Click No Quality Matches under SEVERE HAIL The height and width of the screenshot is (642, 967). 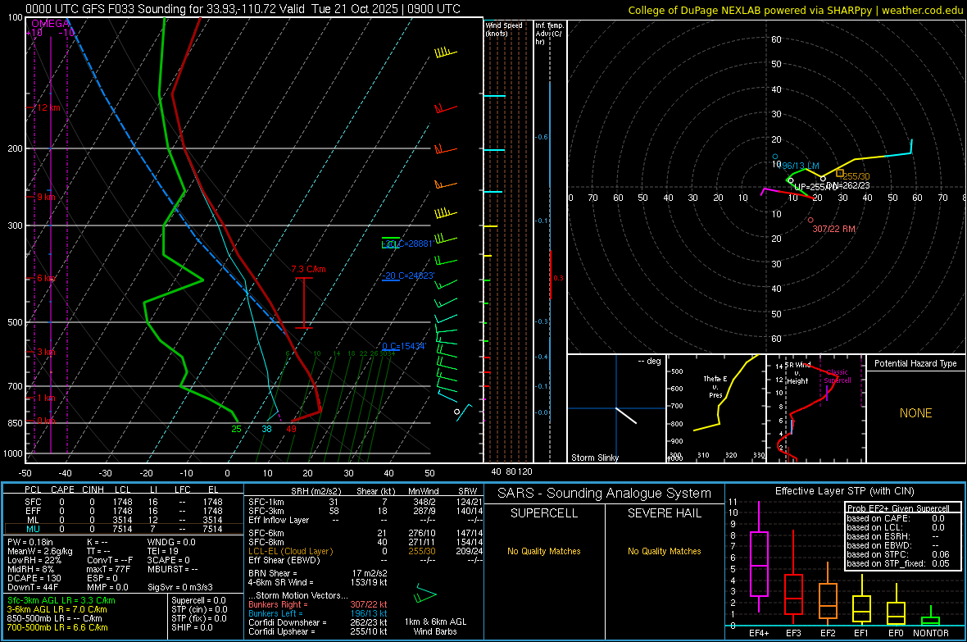pos(664,551)
